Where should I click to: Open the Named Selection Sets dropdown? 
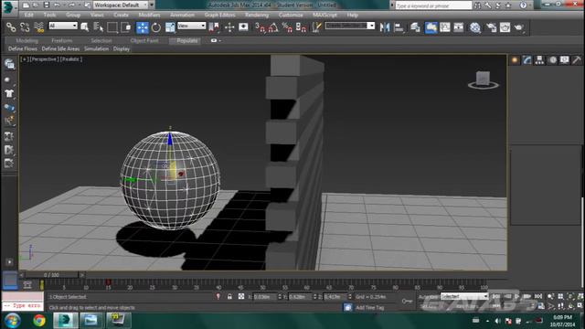(x=349, y=26)
